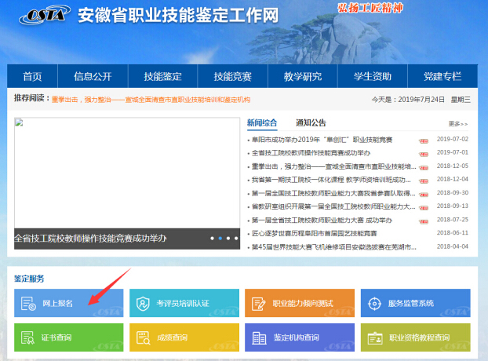Screen dimensions: 488x361
Task: Click the 职业资格教程查询 icon
Action: coord(375,338)
